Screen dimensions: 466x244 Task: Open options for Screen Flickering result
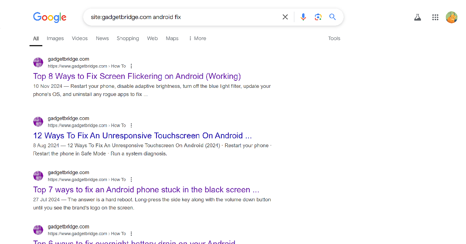[131, 66]
